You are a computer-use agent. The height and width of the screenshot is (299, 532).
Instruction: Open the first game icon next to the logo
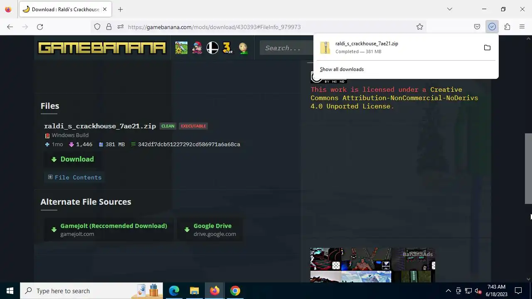pos(181,48)
